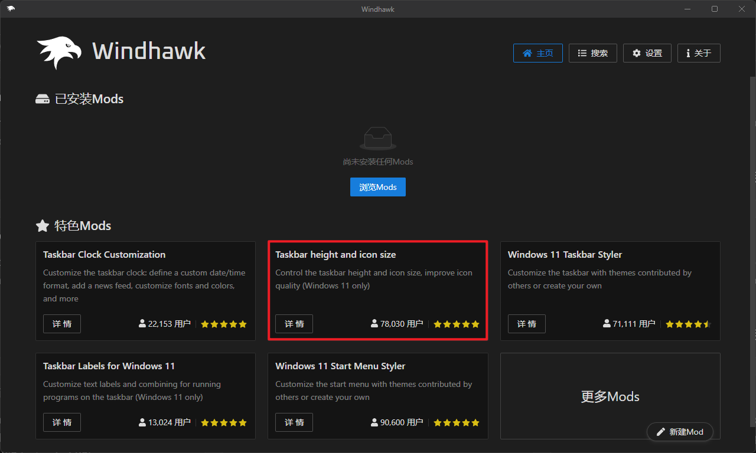The height and width of the screenshot is (453, 756).
Task: Open the 主页 home tab
Action: click(x=538, y=53)
